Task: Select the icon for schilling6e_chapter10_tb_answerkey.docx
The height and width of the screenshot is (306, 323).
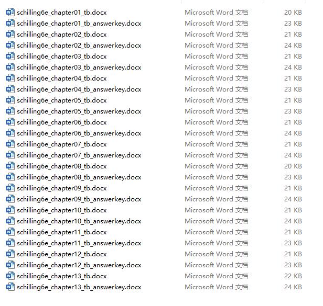Action: [x=10, y=221]
